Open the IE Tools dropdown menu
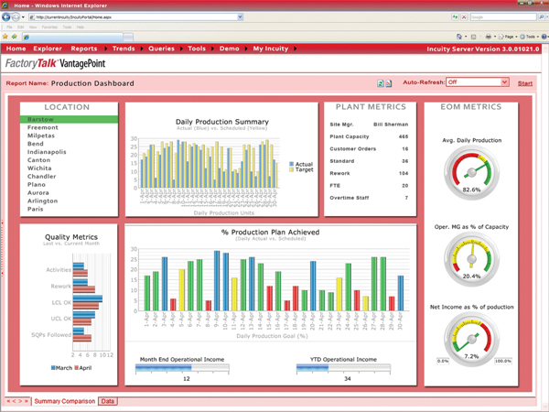 531,37
